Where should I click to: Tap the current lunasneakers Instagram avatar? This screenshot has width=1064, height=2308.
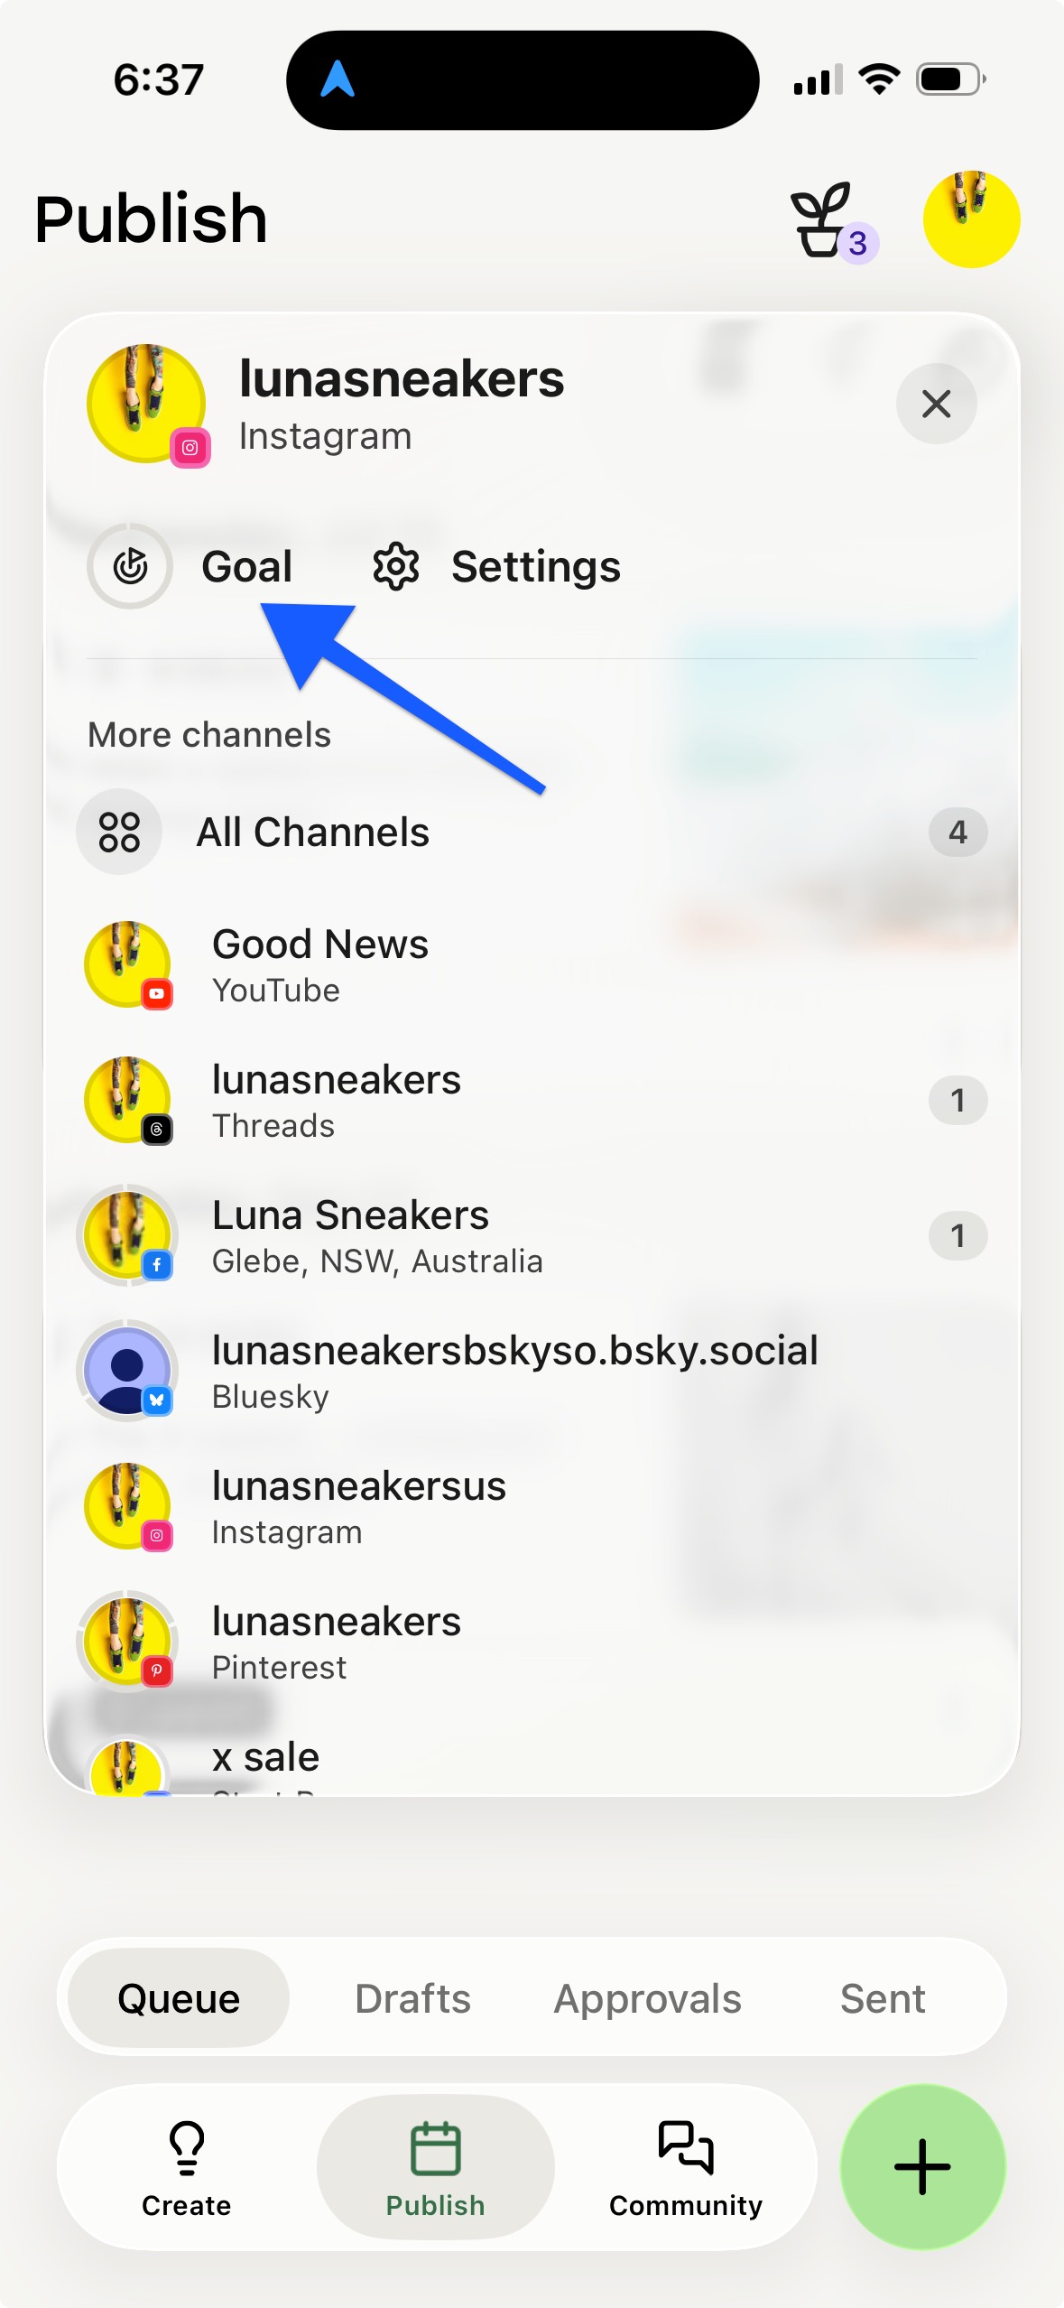point(147,405)
